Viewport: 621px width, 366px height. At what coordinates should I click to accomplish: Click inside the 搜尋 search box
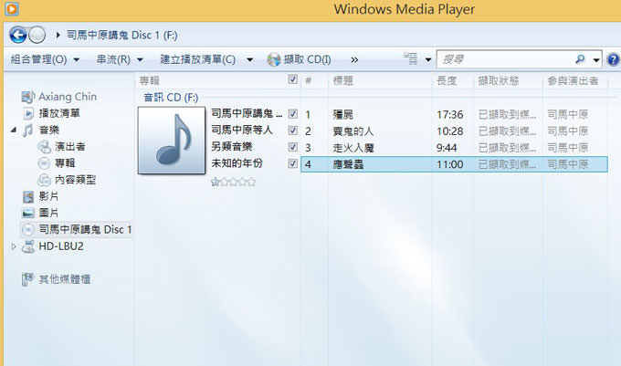tap(504, 59)
